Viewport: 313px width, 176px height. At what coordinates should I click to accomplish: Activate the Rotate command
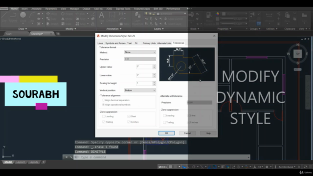pyautogui.click(x=67, y=14)
